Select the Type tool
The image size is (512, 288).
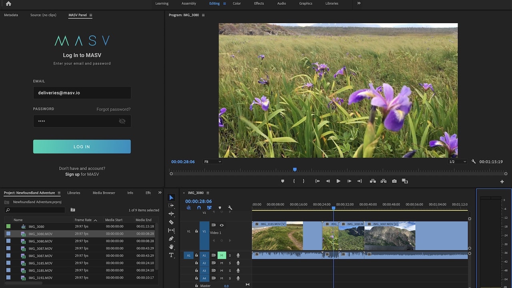click(x=171, y=255)
